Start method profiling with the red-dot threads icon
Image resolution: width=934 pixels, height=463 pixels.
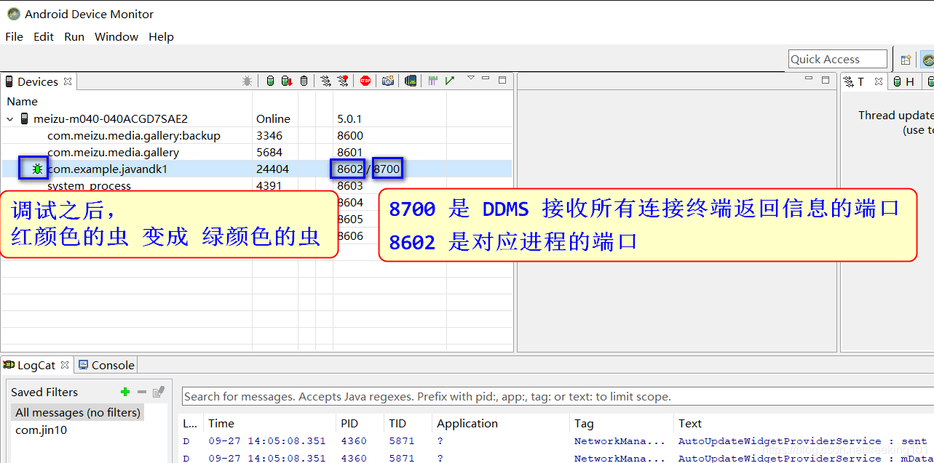click(x=343, y=81)
